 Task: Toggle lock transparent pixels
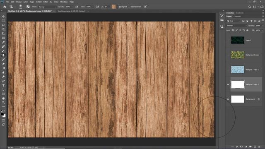(x=233, y=30)
